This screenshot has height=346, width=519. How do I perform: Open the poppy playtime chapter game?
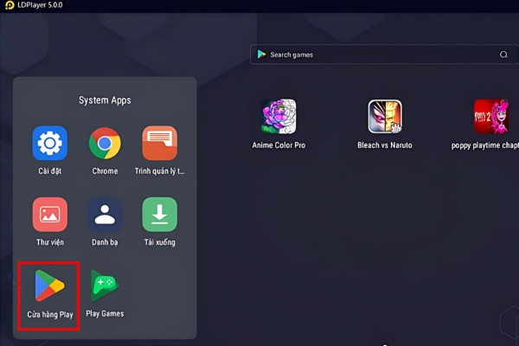[x=491, y=117]
